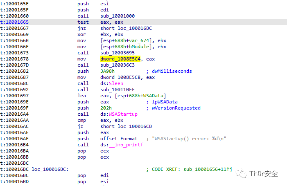Click loc_100016BC in the jnz instruction
The image size is (287, 186).
[135, 28]
